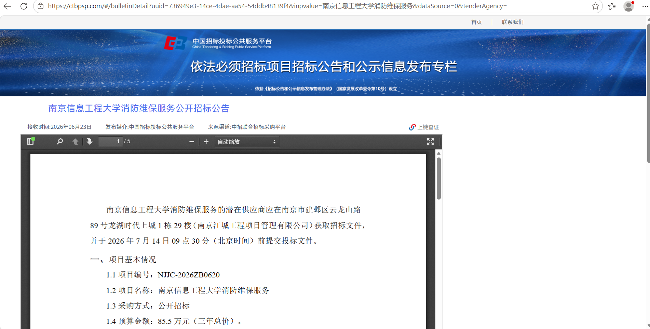
Task: Enter PDF presentation fullscreen mode
Action: coord(430,141)
